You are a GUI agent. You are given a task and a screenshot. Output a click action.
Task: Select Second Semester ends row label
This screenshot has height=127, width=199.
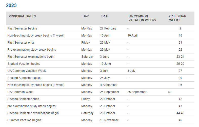coord(23,99)
